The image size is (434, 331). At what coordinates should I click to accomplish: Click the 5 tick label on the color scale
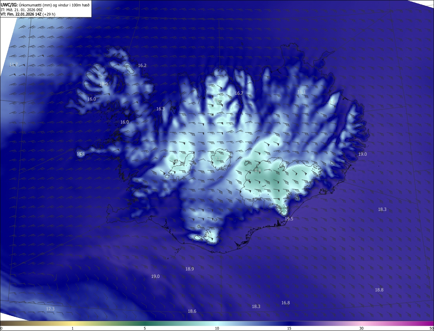pyautogui.click(x=145, y=328)
